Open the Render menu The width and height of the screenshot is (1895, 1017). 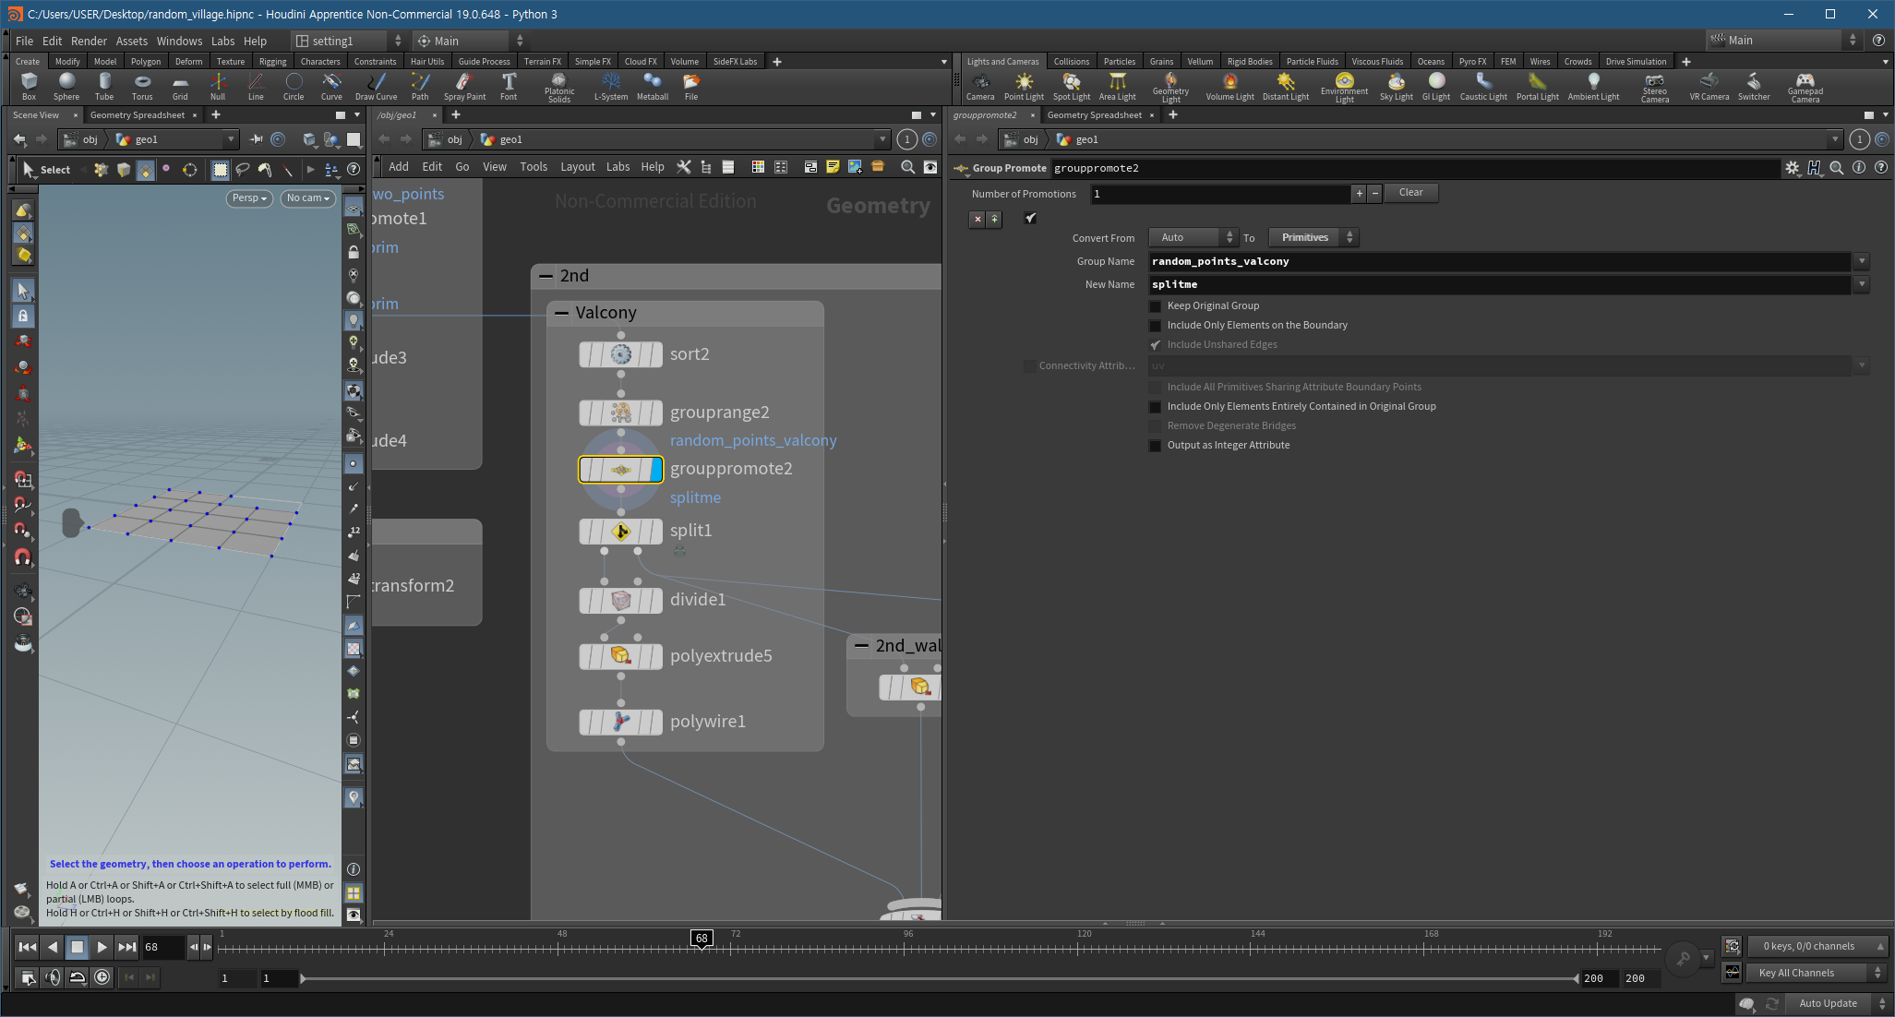point(89,41)
